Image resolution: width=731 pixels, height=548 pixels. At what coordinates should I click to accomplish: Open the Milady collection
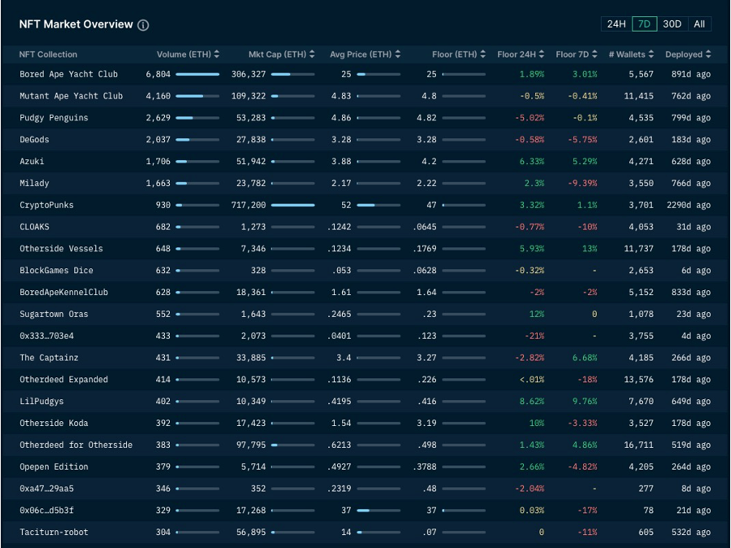(34, 183)
